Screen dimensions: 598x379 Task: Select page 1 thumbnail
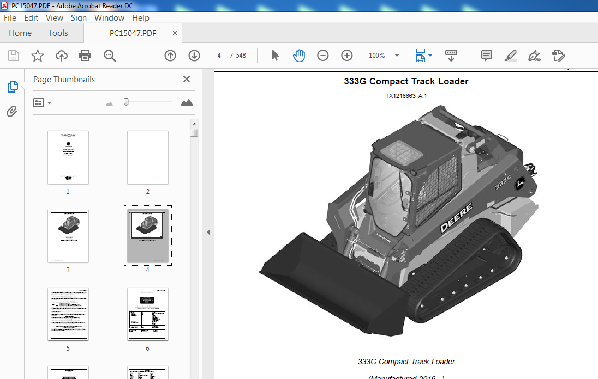[68, 157]
